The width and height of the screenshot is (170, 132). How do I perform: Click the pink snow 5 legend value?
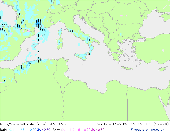click(x=79, y=130)
